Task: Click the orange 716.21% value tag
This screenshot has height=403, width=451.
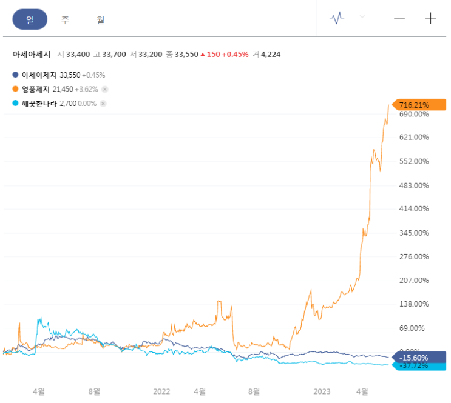Action: click(419, 105)
